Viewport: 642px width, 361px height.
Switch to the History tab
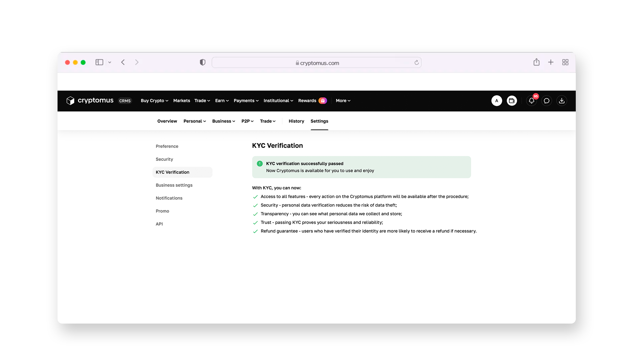(x=296, y=121)
